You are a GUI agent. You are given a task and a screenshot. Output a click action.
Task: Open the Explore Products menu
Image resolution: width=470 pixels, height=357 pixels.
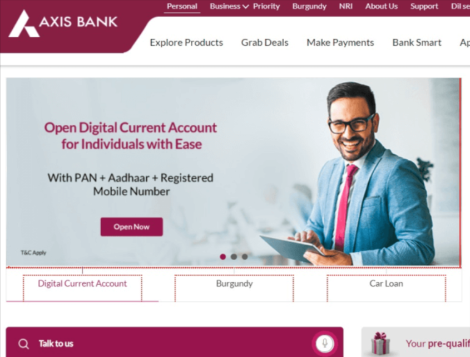(186, 43)
